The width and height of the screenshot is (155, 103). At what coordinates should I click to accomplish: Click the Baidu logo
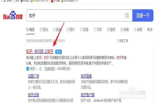tap(13, 15)
